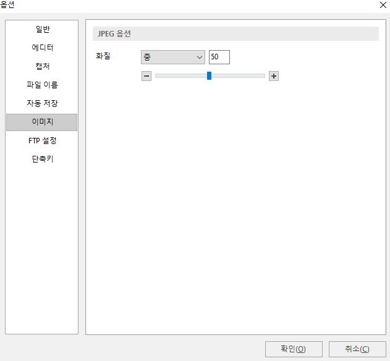Discard changes with the 취소(C) button
This screenshot has width=390, height=361.
point(357,349)
